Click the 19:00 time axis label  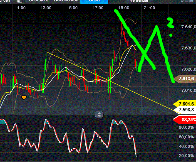coord(124,8)
